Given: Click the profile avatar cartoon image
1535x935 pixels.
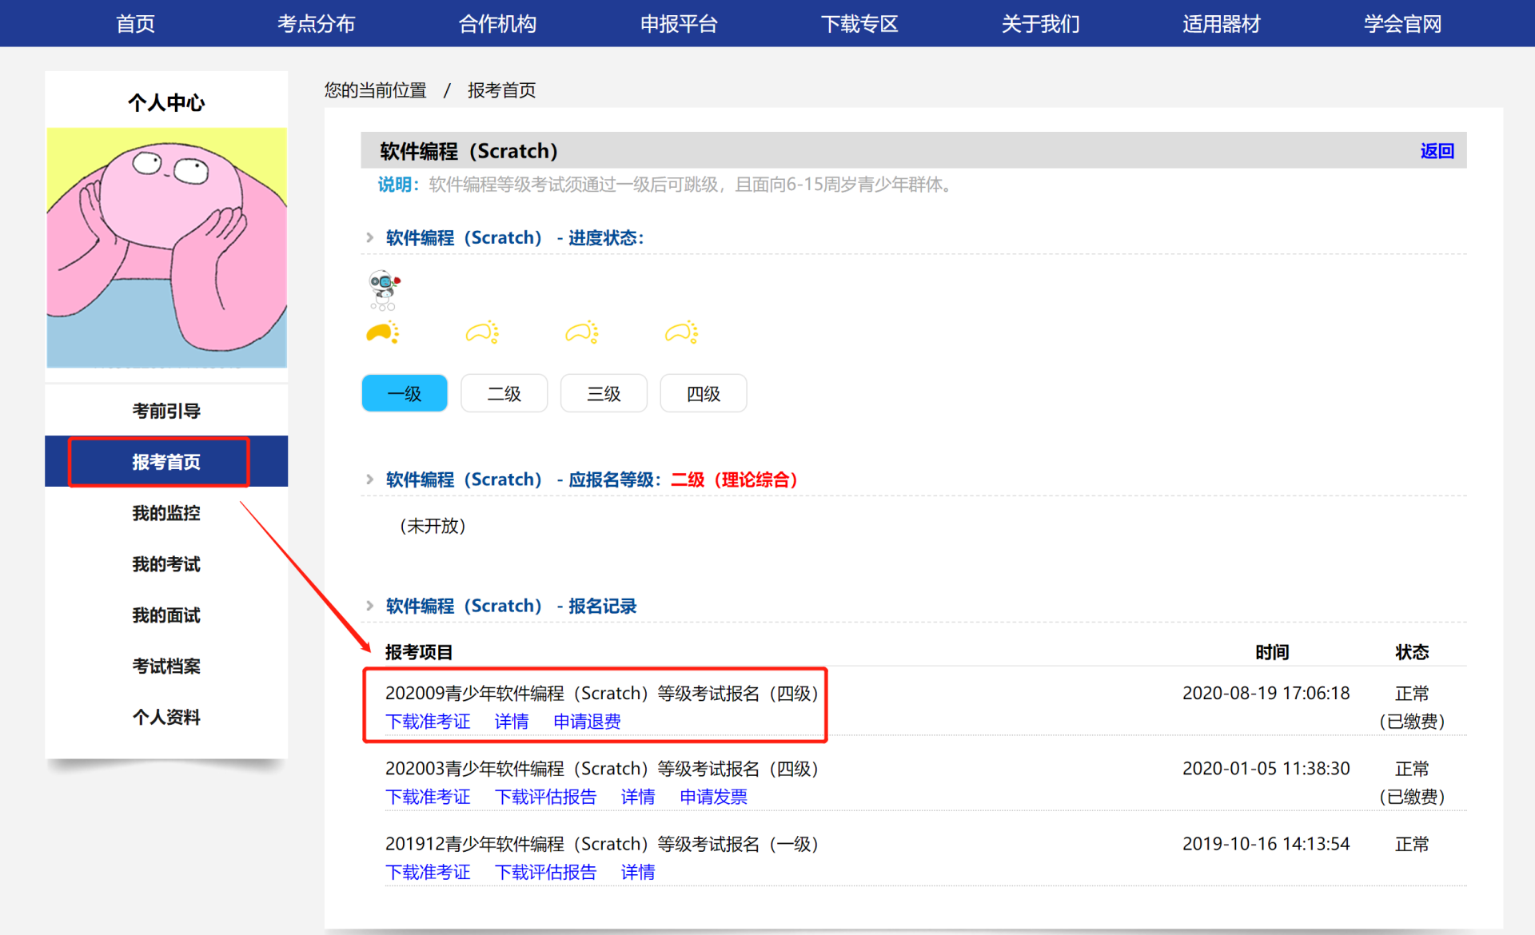Looking at the screenshot, I should pyautogui.click(x=166, y=247).
